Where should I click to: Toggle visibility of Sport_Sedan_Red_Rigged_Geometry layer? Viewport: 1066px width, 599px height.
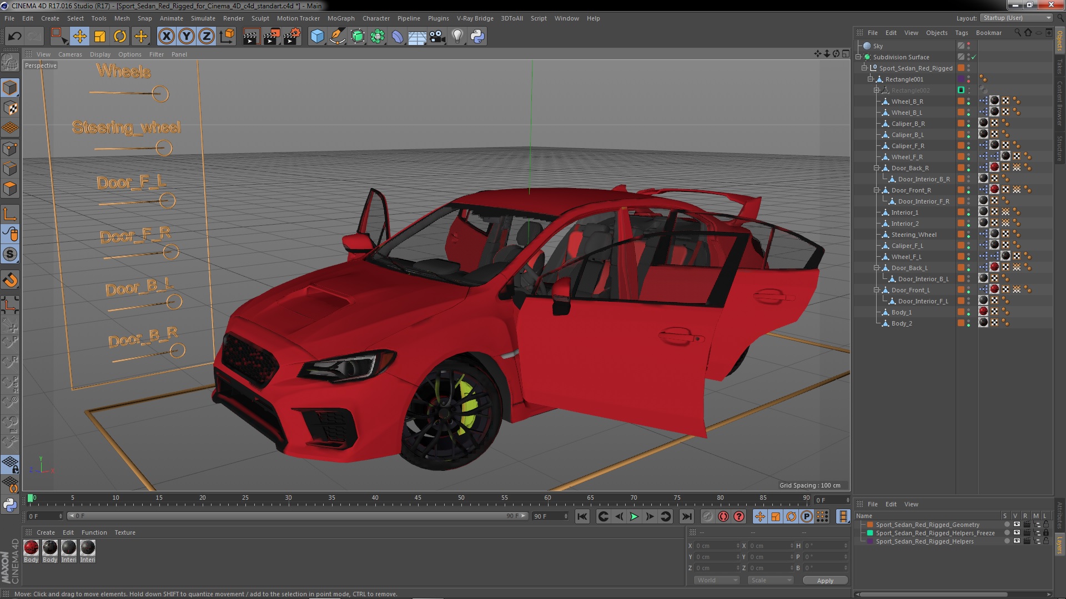click(1017, 524)
